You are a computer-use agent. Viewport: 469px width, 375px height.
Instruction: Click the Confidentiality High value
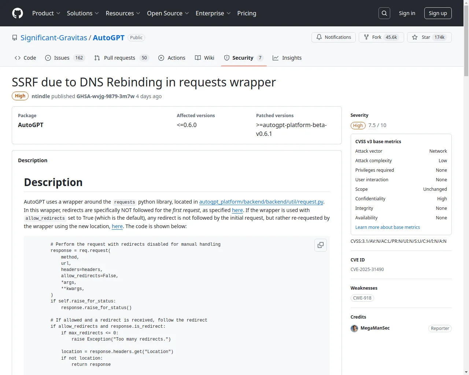coord(442,199)
